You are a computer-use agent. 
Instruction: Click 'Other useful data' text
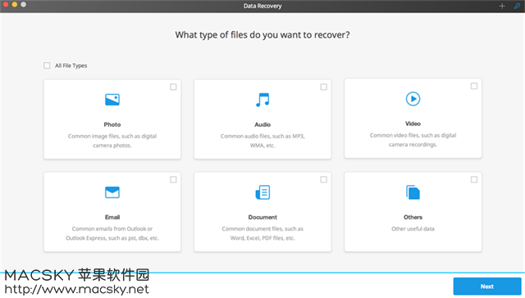point(413,229)
